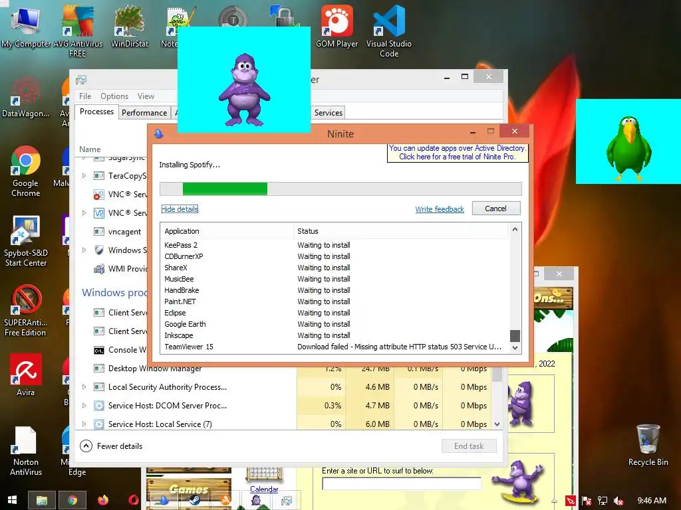Click the Name column header in Task Manager
The height and width of the screenshot is (510, 681).
(x=90, y=149)
